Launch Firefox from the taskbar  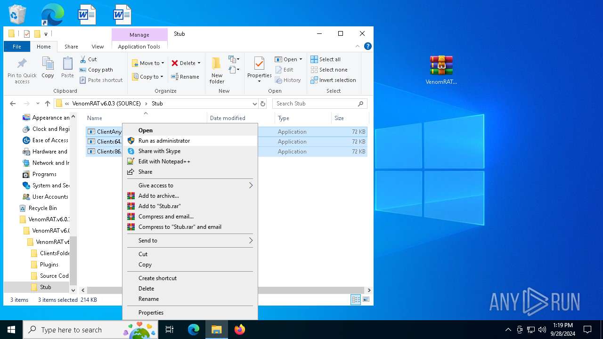coord(240,330)
